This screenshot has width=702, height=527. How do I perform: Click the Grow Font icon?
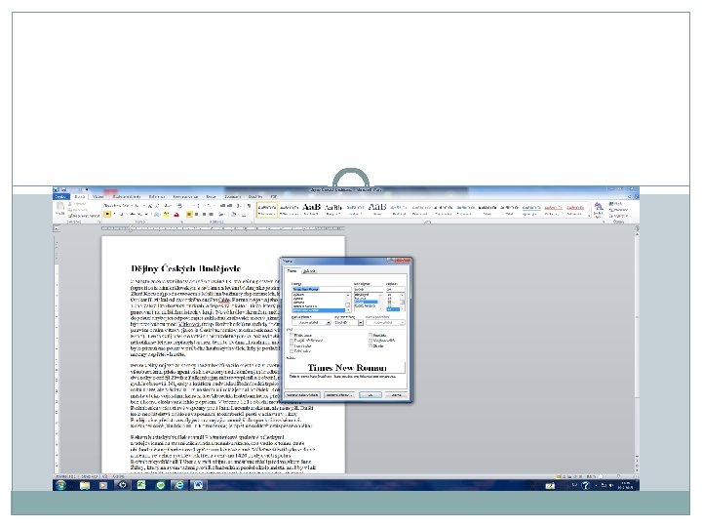(x=150, y=206)
